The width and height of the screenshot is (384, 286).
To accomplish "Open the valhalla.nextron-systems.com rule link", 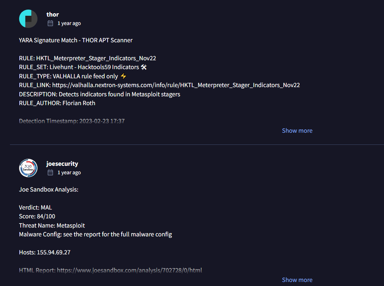I will (x=176, y=85).
